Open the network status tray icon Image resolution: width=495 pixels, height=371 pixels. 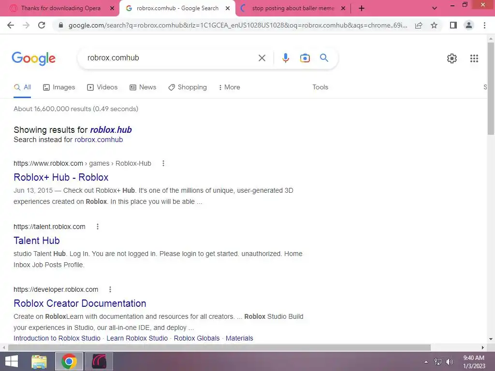(438, 362)
